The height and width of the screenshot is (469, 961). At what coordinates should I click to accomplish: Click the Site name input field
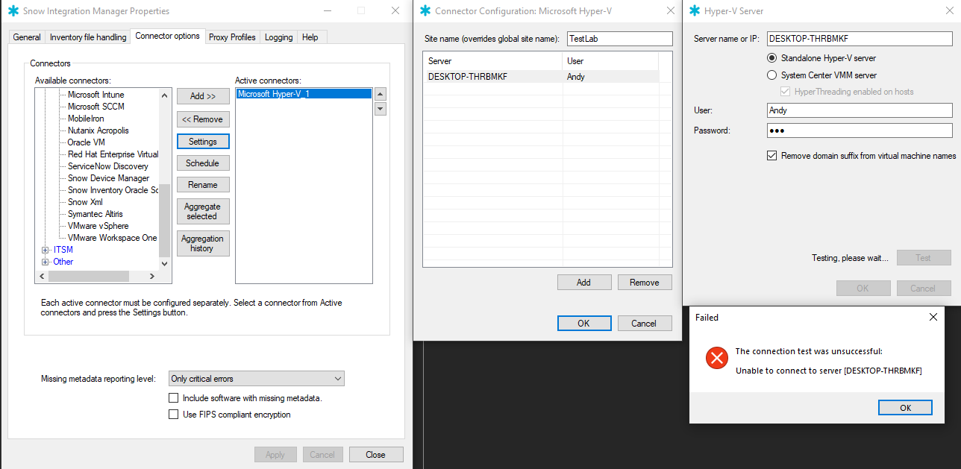pos(619,39)
